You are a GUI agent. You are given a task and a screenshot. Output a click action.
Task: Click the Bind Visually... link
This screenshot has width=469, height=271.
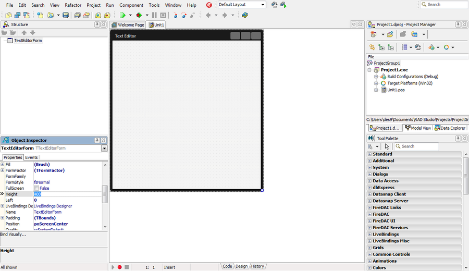click(13, 235)
